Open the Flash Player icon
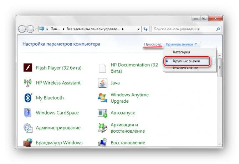The width and height of the screenshot is (239, 164). click(28, 68)
